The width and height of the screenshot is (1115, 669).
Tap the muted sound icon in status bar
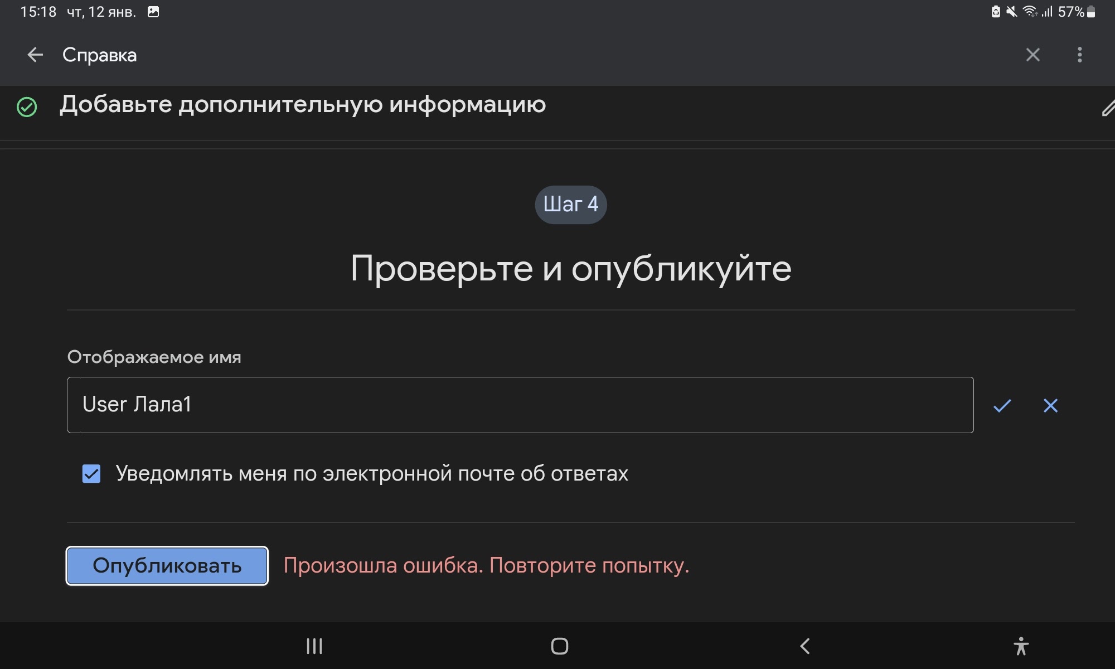pyautogui.click(x=1011, y=12)
